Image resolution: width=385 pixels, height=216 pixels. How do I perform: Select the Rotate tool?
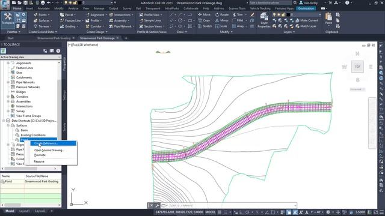pos(222,14)
